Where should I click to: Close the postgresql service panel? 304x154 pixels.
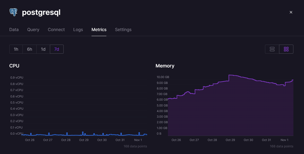pyautogui.click(x=291, y=12)
